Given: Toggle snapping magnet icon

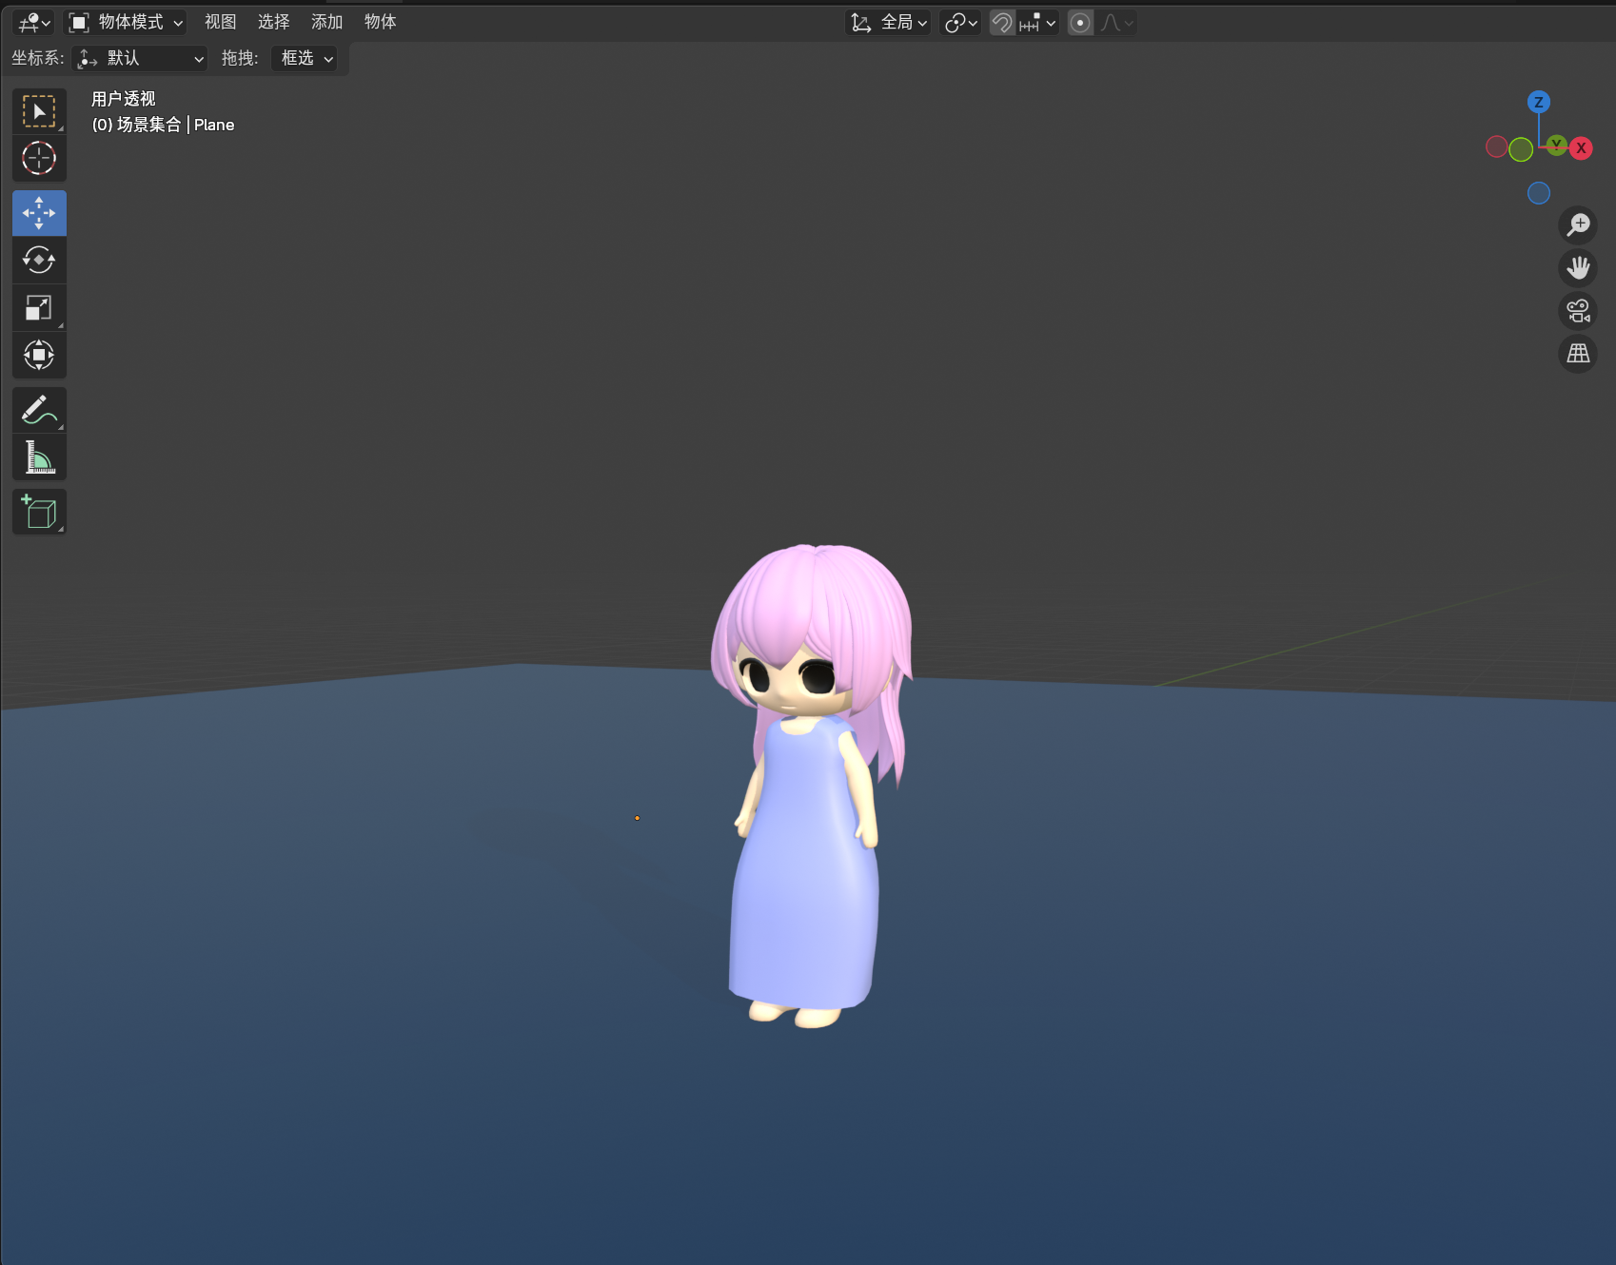Looking at the screenshot, I should [1001, 23].
